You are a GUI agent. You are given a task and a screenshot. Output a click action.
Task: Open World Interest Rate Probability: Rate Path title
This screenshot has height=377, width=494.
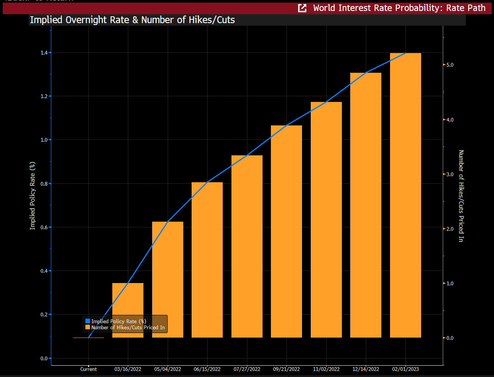(399, 8)
